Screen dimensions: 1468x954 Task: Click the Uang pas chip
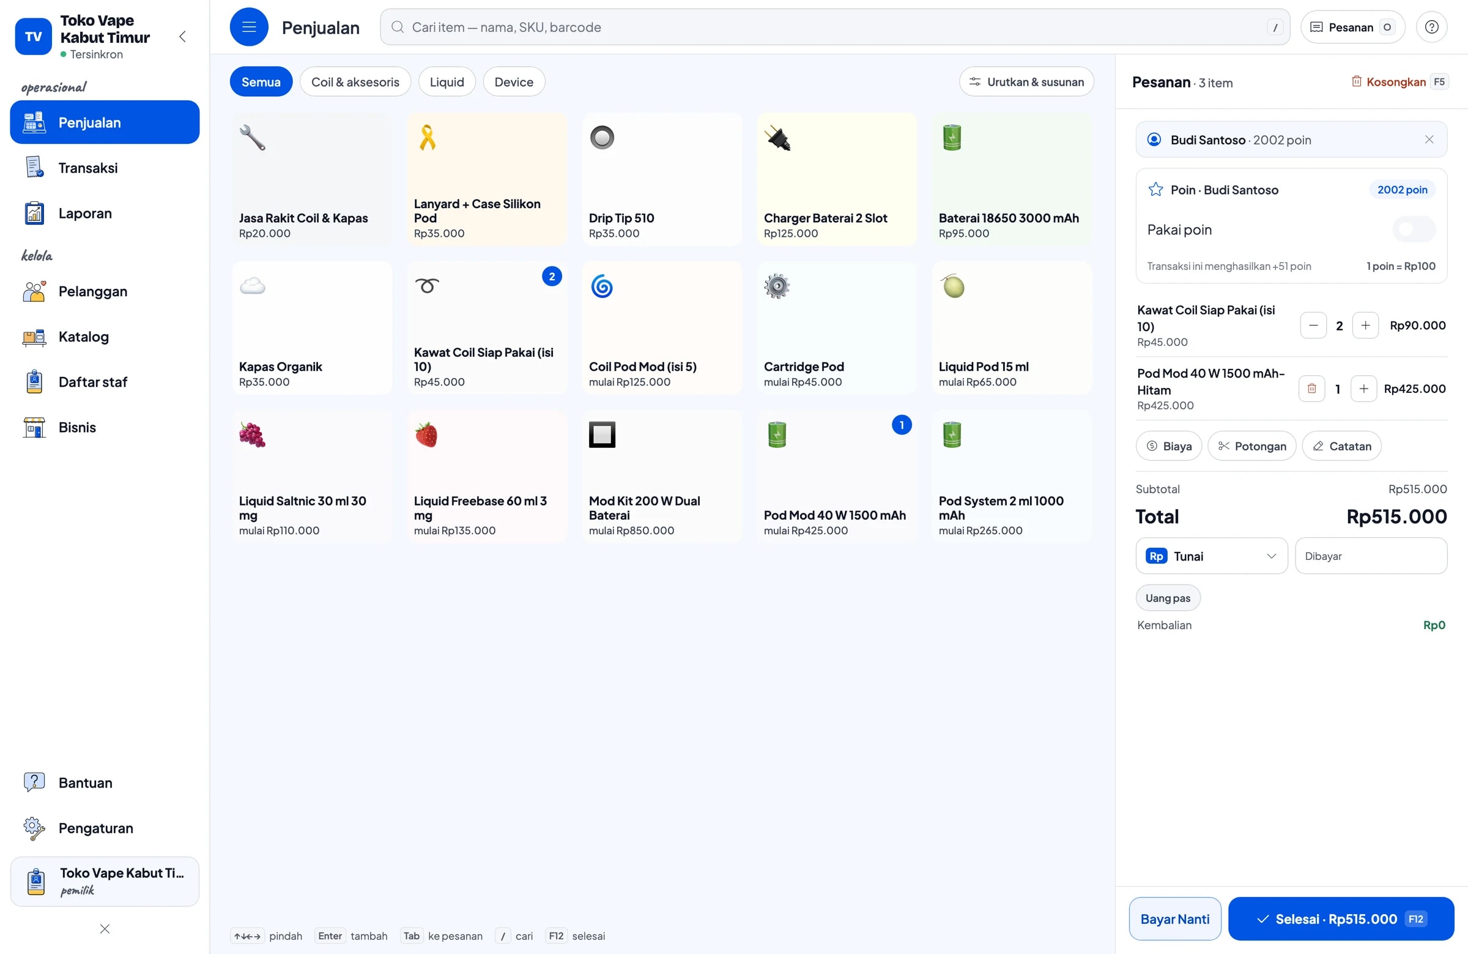[x=1168, y=597]
